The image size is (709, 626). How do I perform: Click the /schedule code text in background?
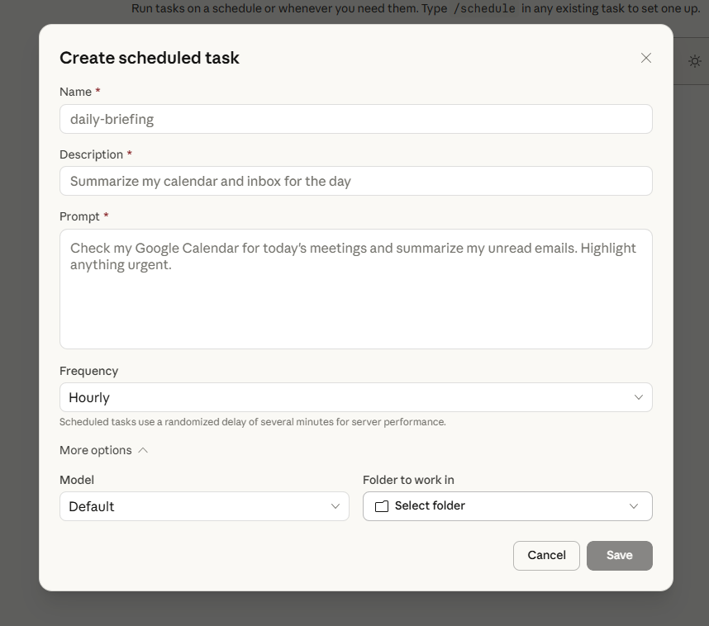(x=484, y=9)
